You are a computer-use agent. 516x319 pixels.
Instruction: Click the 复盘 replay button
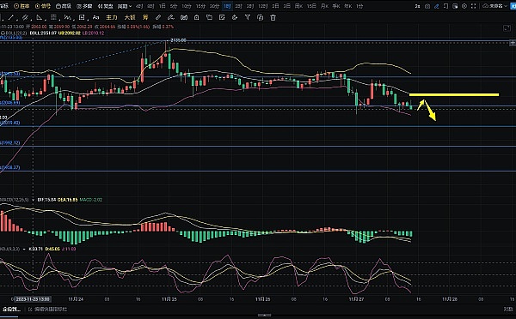[105, 6]
